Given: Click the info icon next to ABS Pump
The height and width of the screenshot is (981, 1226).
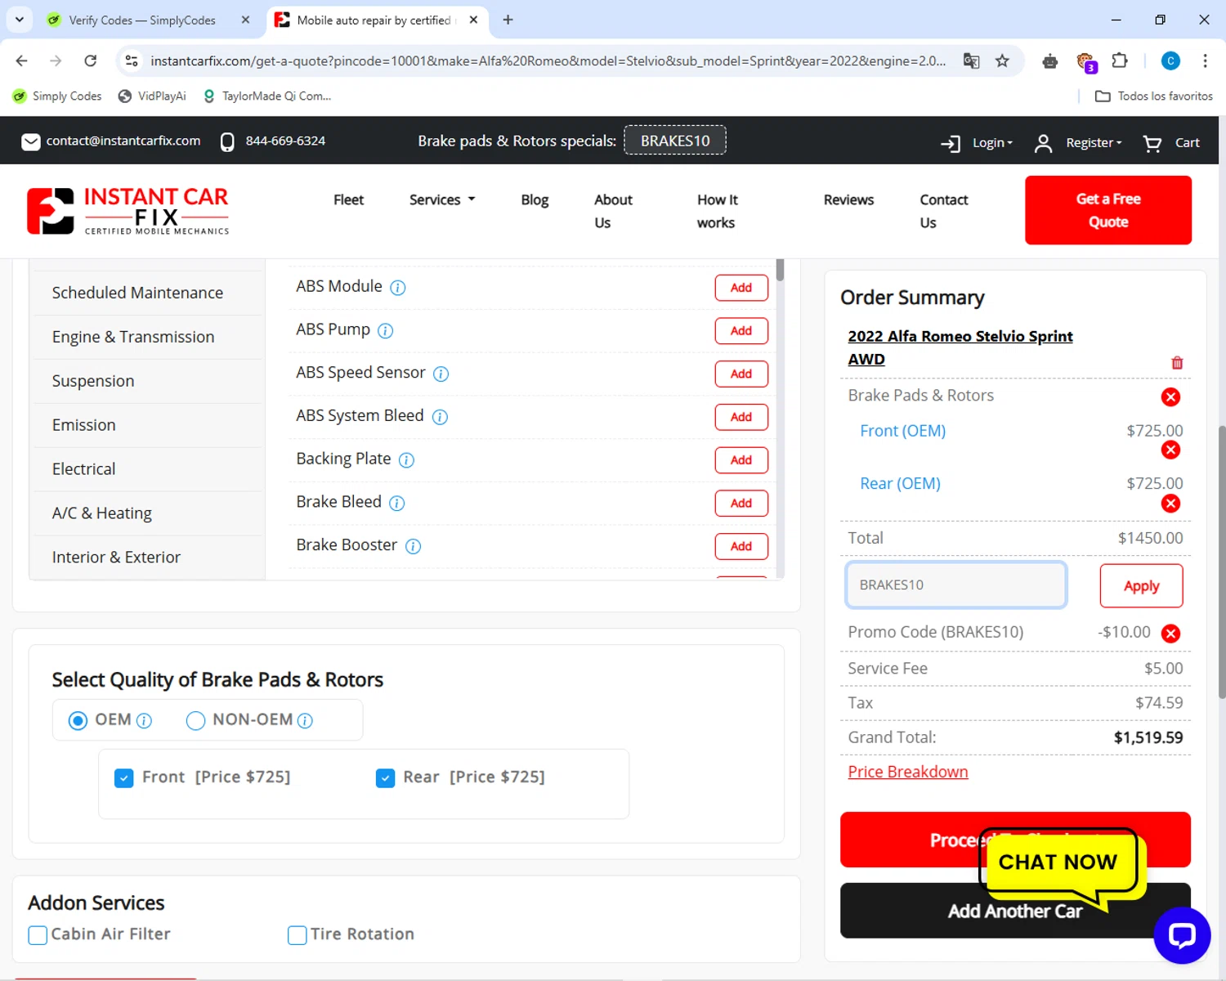Looking at the screenshot, I should point(386,331).
